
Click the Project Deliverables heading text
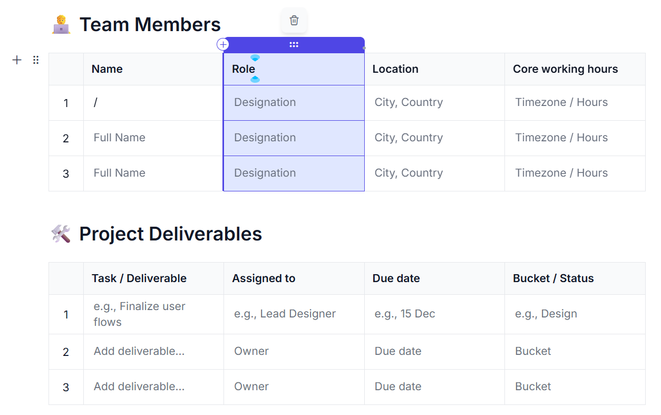(x=170, y=234)
